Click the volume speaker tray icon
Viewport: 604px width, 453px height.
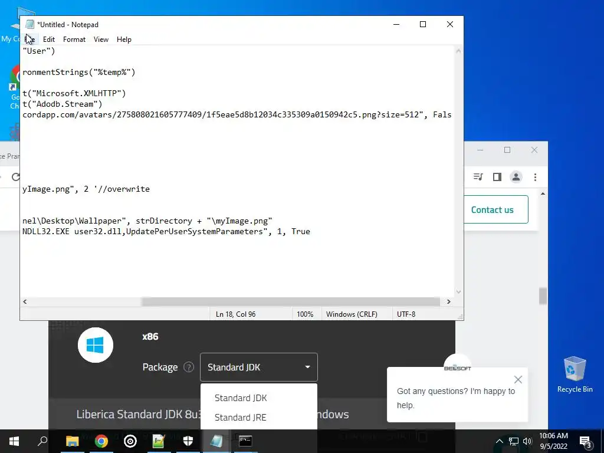point(527,441)
